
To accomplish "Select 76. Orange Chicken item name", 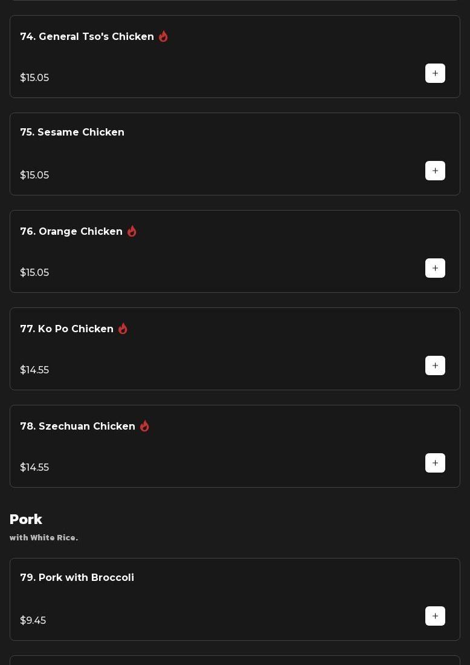I will (x=71, y=232).
